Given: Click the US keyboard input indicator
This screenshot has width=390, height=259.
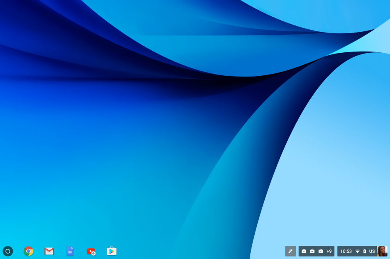Looking at the screenshot, I should 372,251.
